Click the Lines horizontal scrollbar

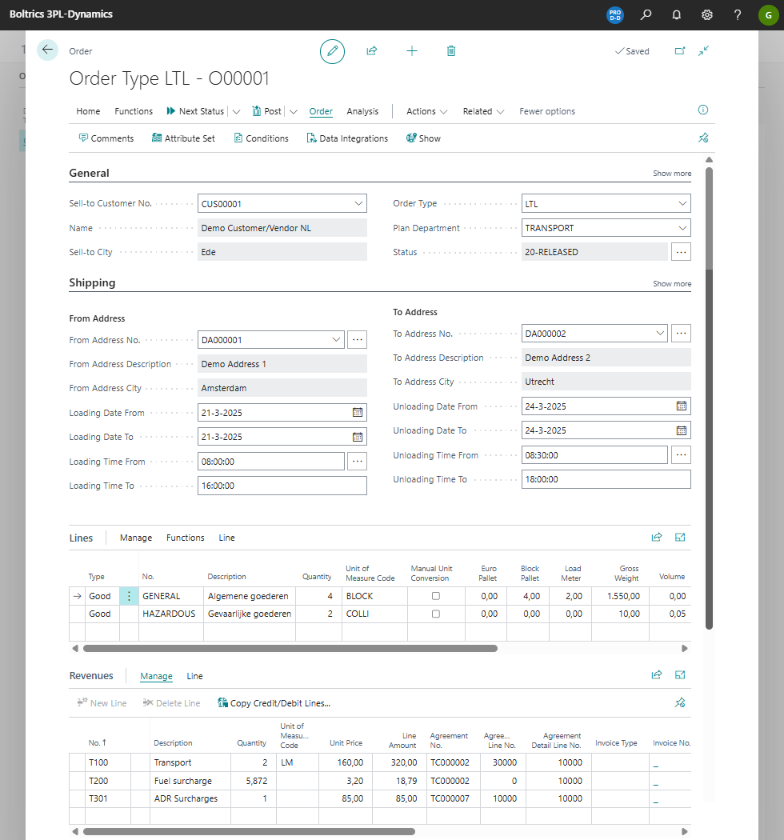tap(290, 648)
